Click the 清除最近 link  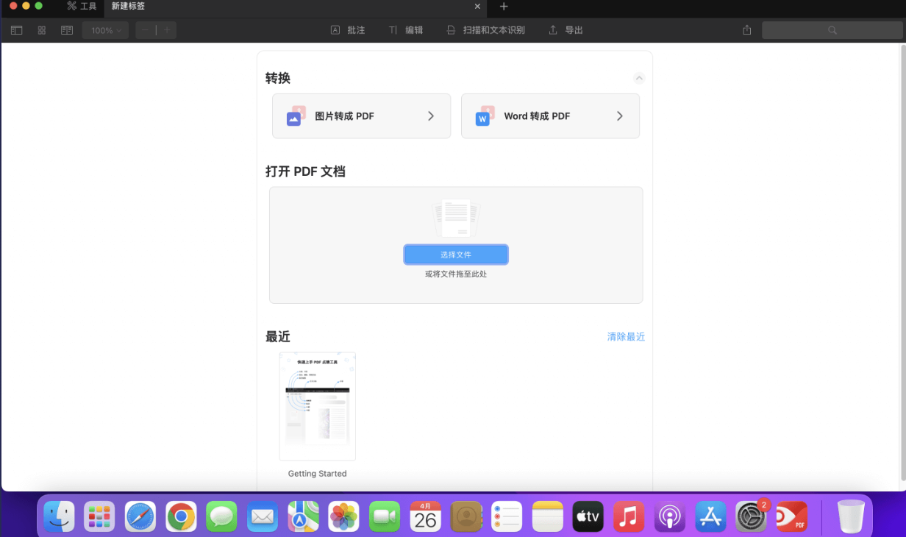click(626, 337)
